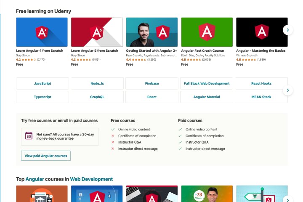
Task: Select the React topic button
Action: click(x=152, y=97)
